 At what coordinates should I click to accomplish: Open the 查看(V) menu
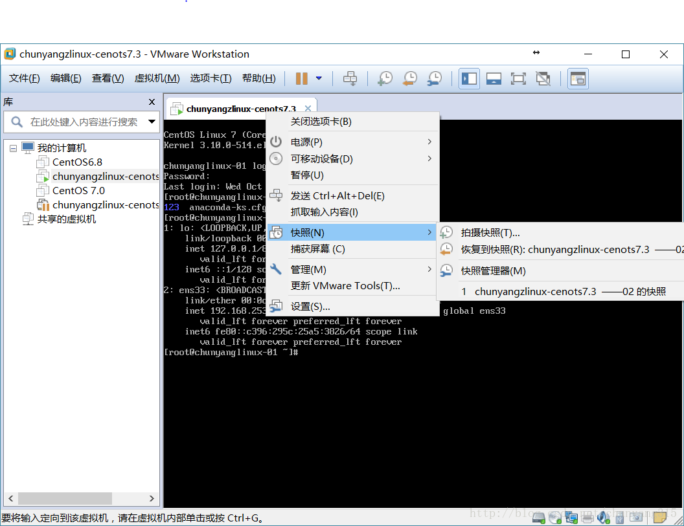108,78
